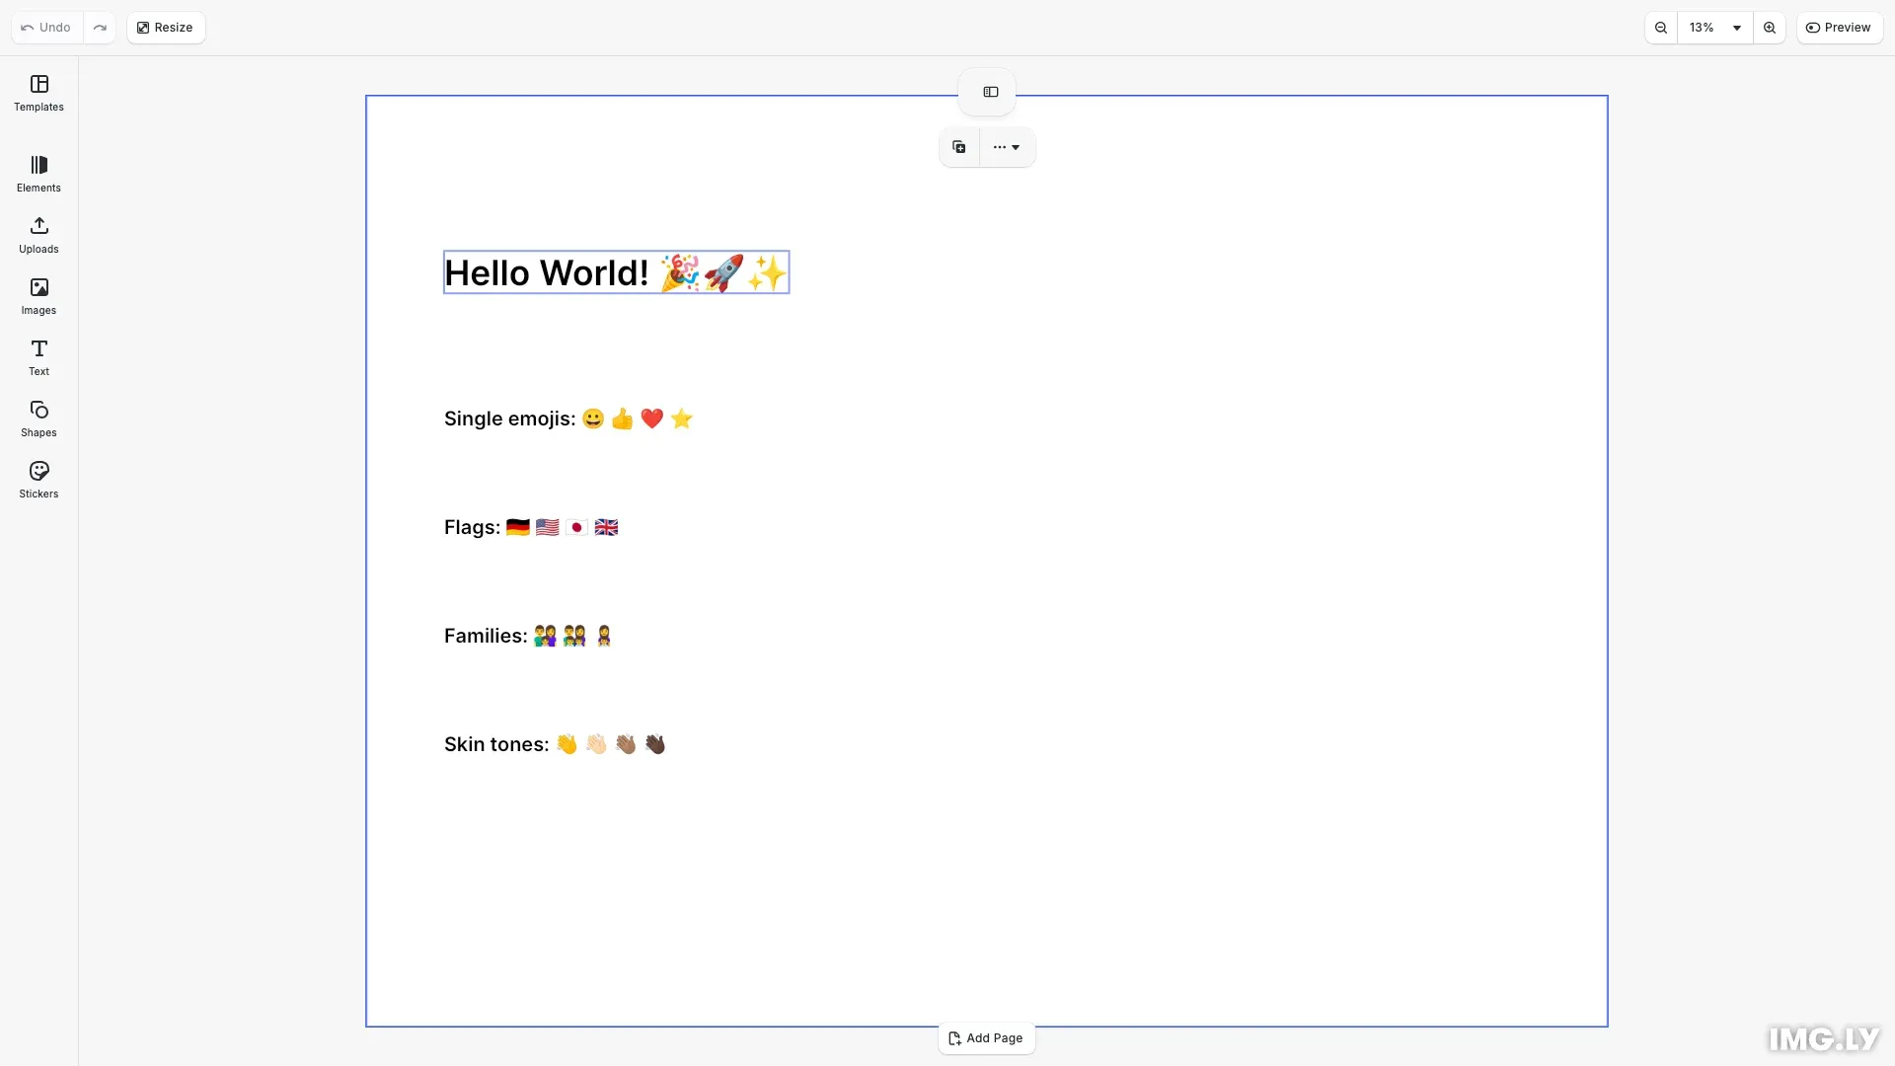Open the Elements panel
This screenshot has width=1895, height=1066.
coord(38,174)
